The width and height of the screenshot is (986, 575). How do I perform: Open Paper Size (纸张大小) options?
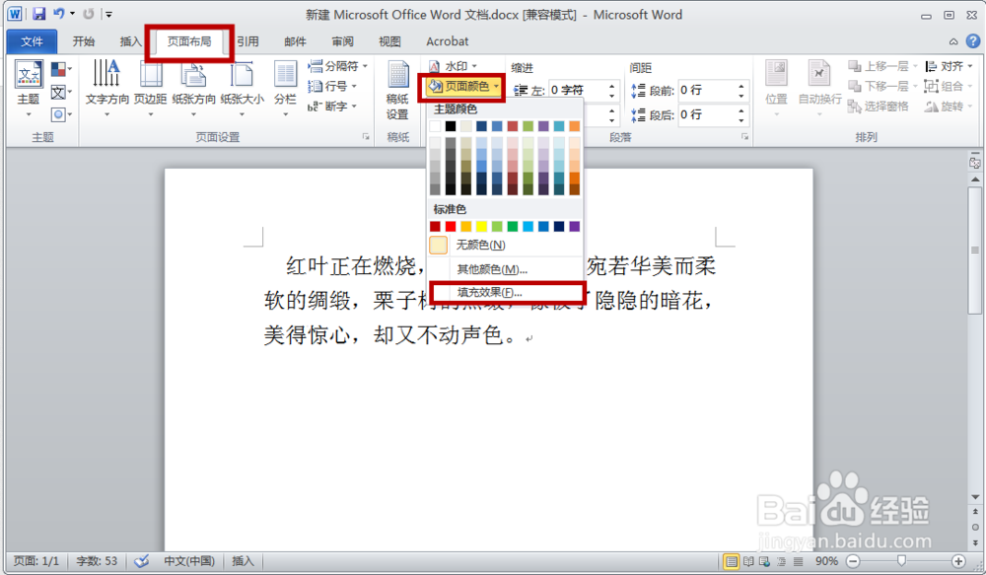pos(243,89)
